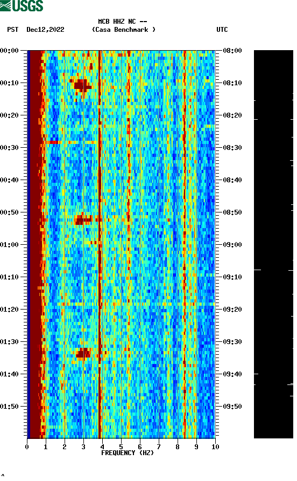Click the 4 Hz frequency tick label
Viewport: 297px width, 481px height.
tap(102, 446)
